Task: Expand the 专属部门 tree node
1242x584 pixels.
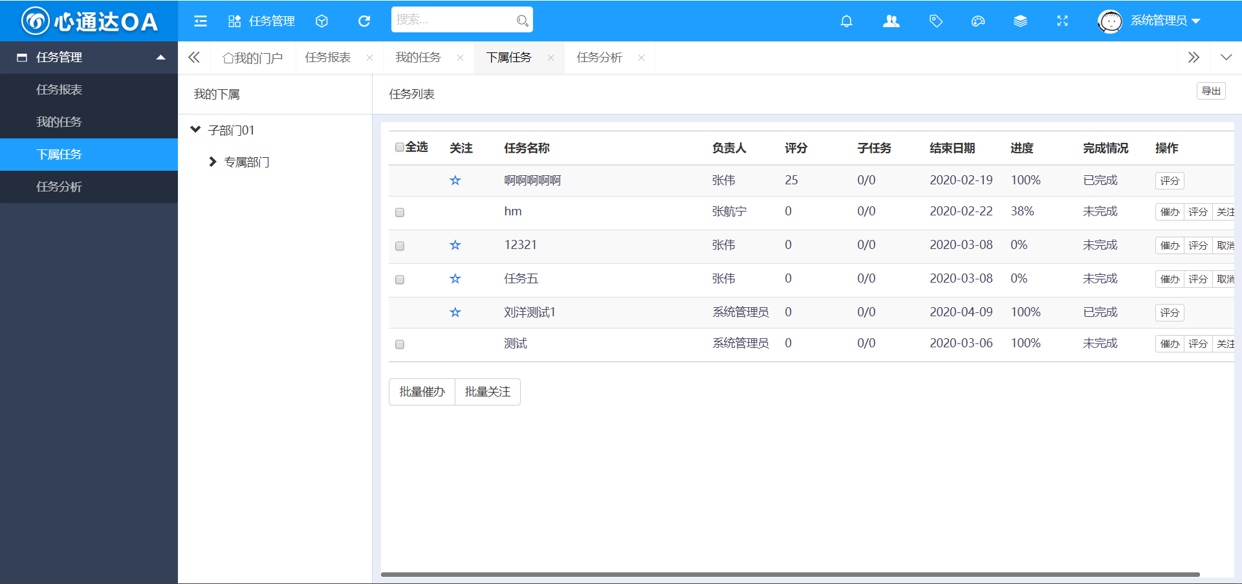Action: [212, 162]
